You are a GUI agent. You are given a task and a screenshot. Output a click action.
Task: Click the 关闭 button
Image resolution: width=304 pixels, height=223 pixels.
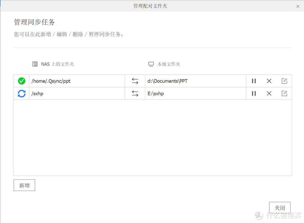click(x=280, y=208)
